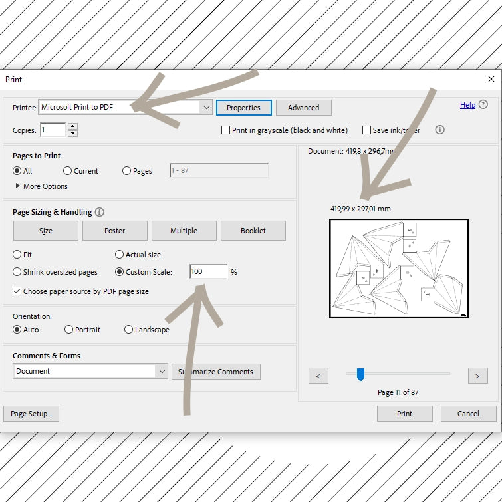Choose Landscape orientation
Viewport: 502px width, 502px height.
coord(129,330)
